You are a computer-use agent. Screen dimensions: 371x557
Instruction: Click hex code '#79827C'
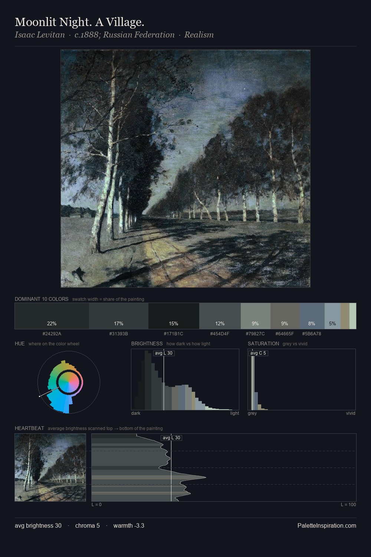pos(256,334)
